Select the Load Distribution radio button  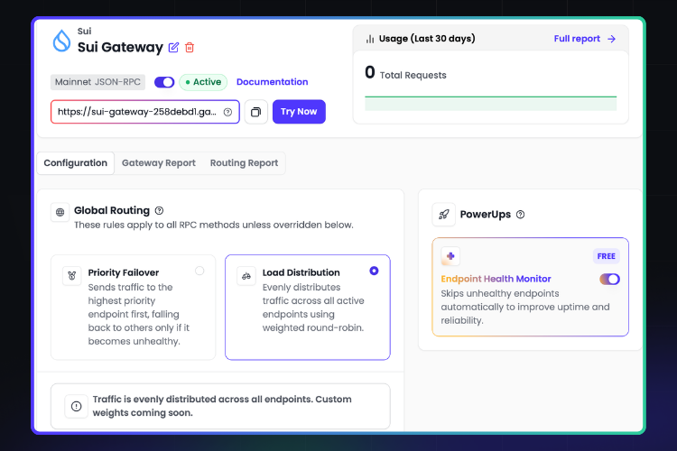374,271
